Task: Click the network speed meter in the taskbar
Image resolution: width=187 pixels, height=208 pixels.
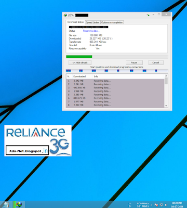Action: pos(139,205)
